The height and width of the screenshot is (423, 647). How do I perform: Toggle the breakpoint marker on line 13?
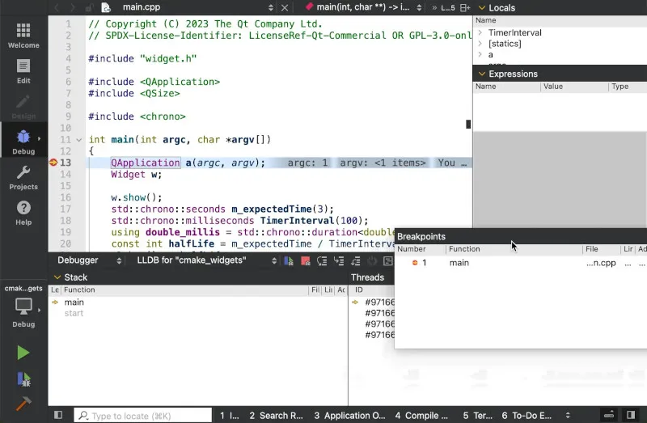[x=54, y=163]
